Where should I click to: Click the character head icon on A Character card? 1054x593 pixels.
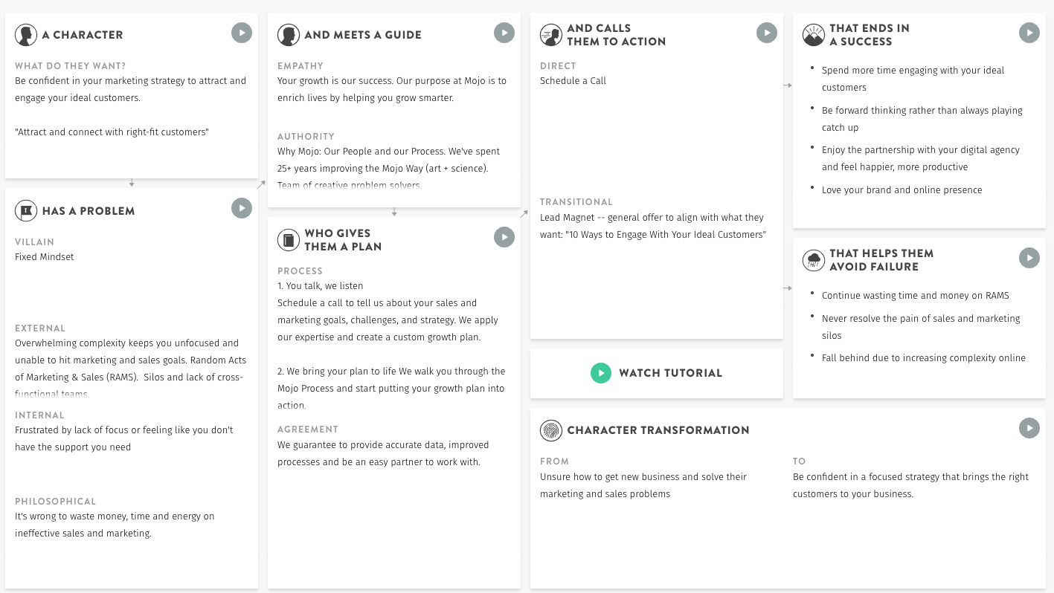pos(27,34)
